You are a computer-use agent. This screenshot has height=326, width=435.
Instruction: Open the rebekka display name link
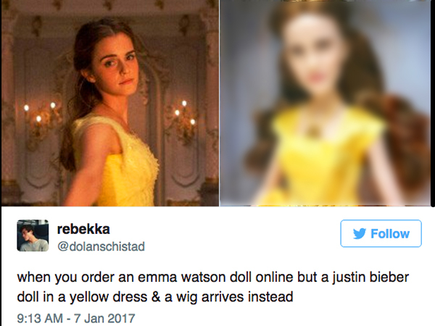tap(83, 229)
